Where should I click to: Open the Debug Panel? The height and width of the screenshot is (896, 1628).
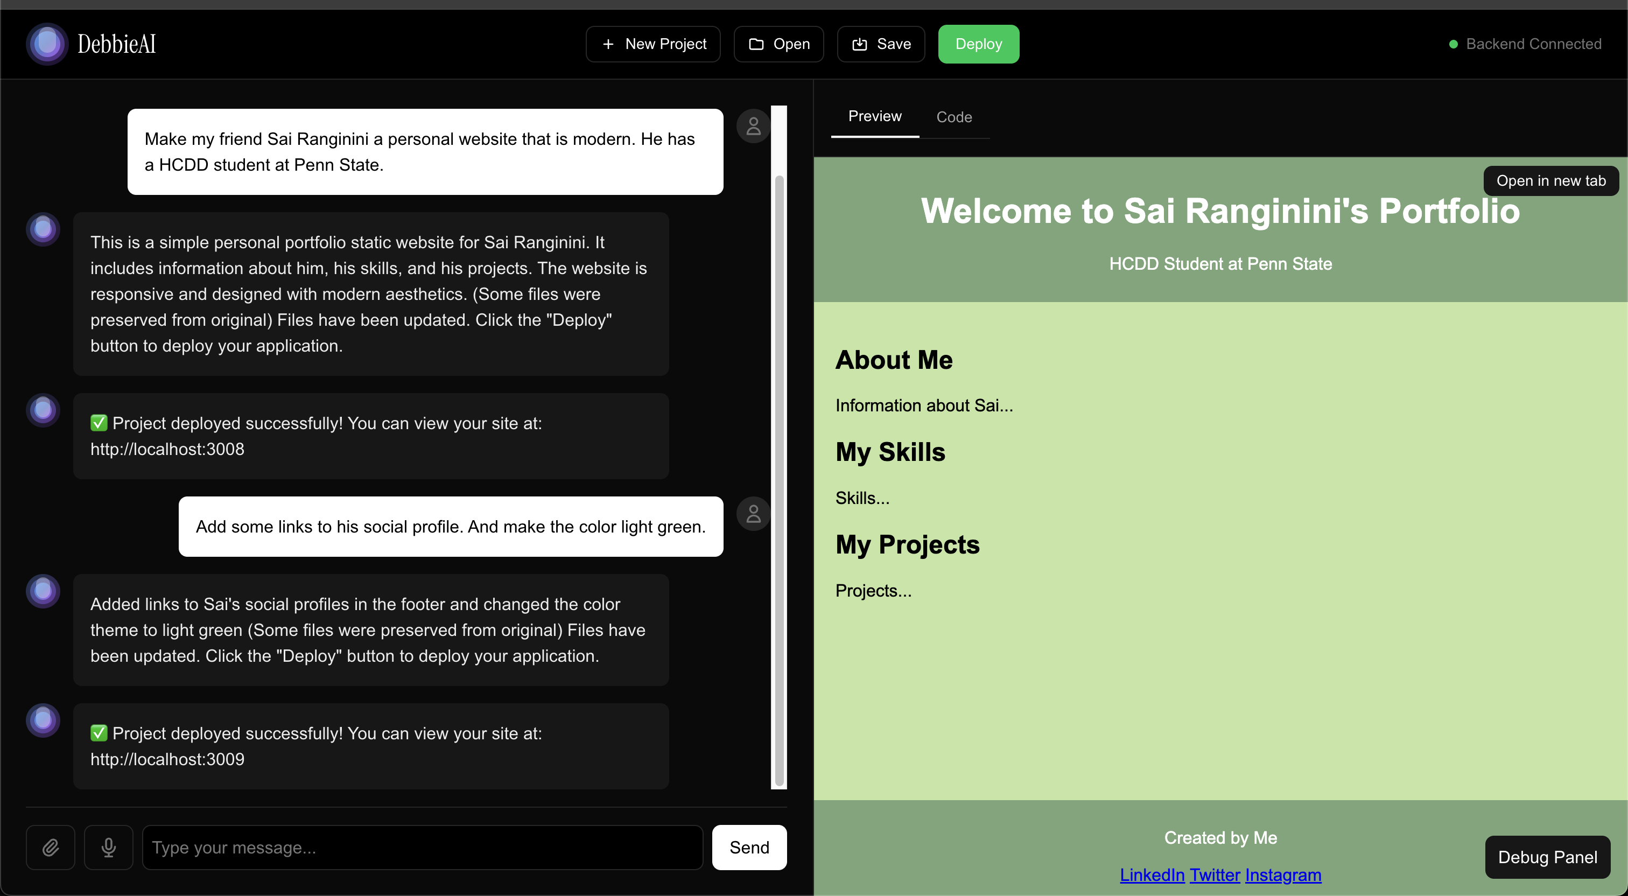coord(1547,857)
